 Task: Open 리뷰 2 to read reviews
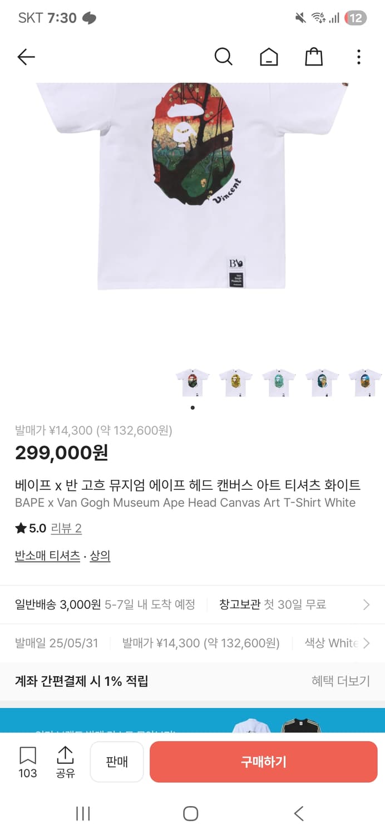tap(66, 528)
